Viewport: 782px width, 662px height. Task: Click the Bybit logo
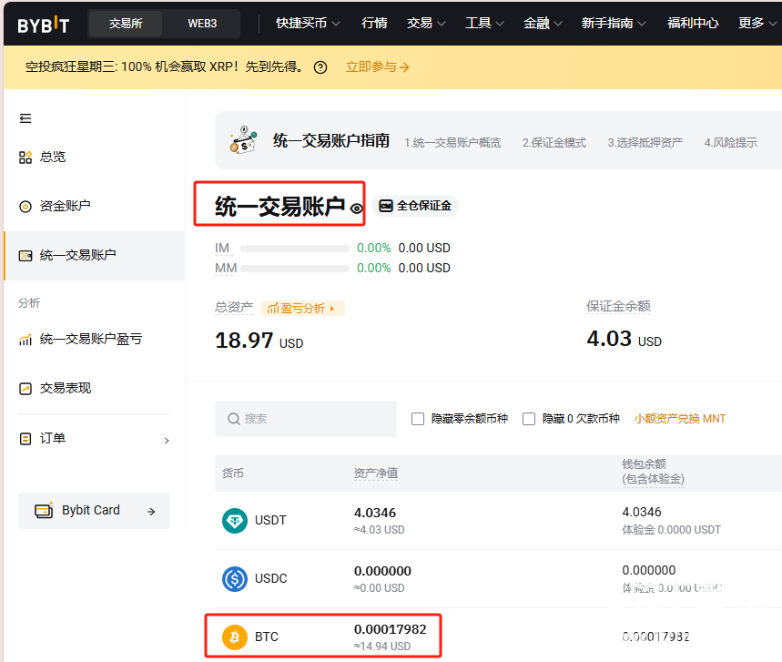click(44, 25)
